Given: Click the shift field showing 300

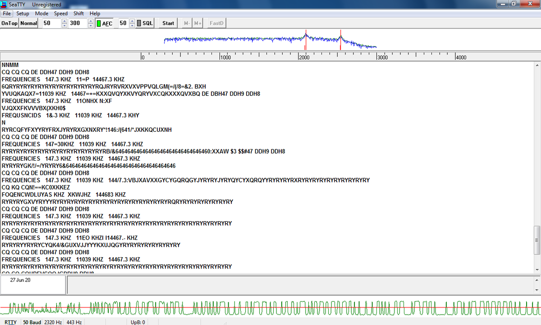Looking at the screenshot, I should point(78,23).
